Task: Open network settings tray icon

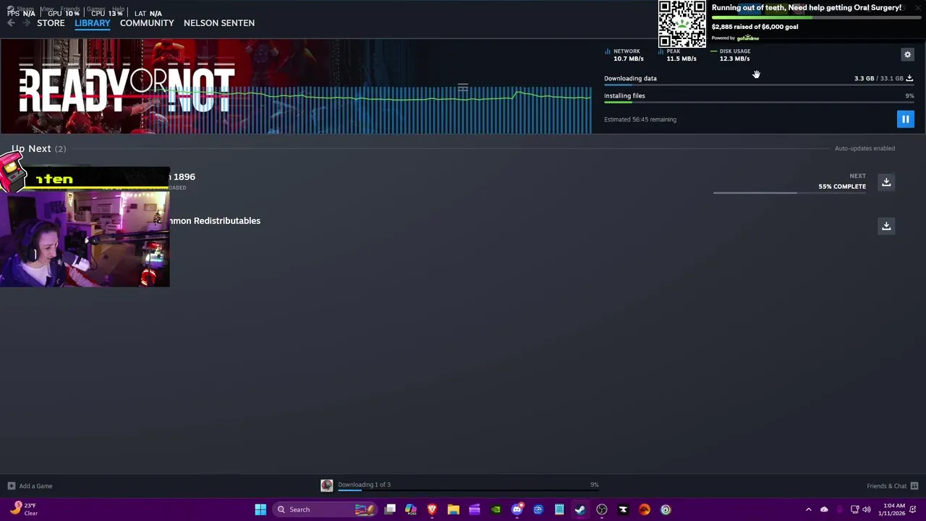Action: [854, 509]
